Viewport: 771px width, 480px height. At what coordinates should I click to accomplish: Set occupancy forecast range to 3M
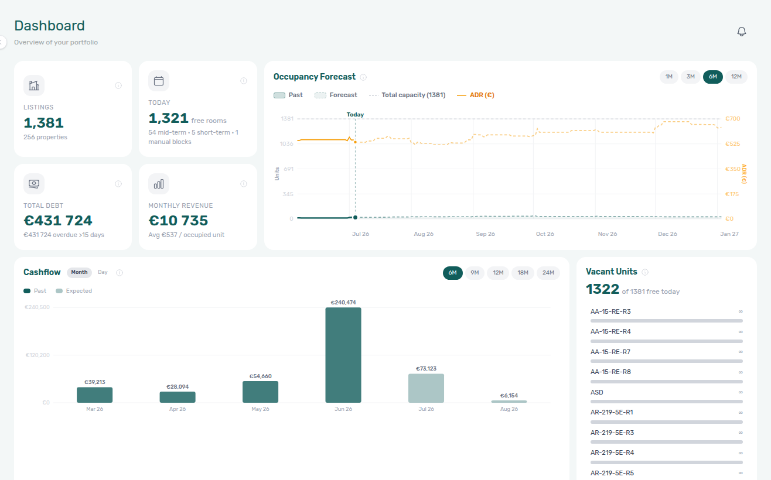(x=691, y=77)
